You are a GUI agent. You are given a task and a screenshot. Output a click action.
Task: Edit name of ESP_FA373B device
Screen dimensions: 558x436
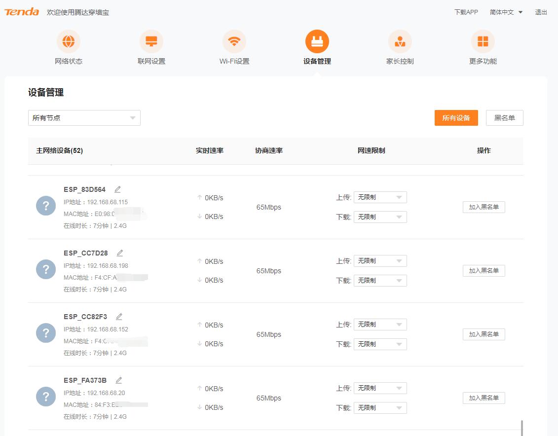click(119, 380)
